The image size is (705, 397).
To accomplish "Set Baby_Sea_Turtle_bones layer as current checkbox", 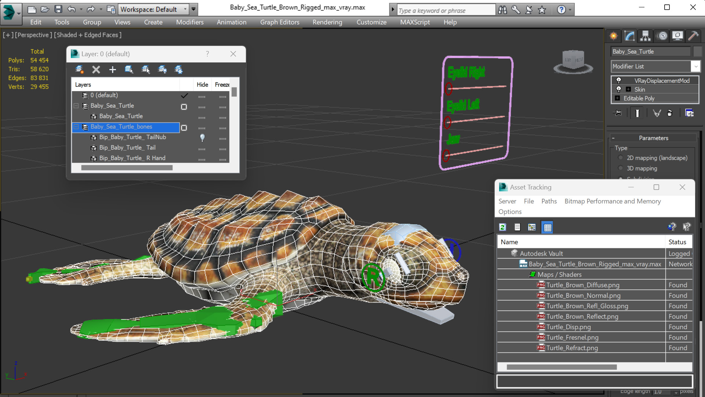I will click(x=184, y=127).
